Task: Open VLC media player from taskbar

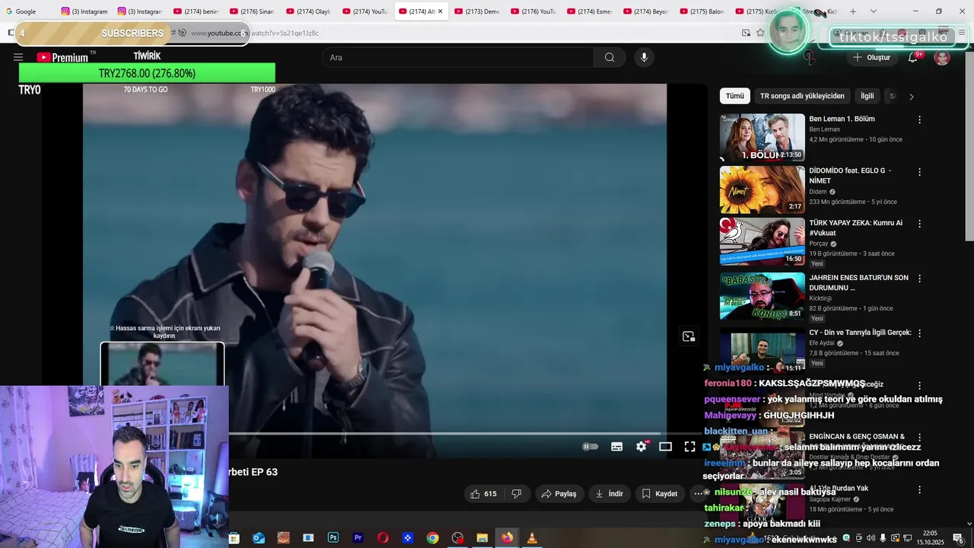Action: pos(532,538)
